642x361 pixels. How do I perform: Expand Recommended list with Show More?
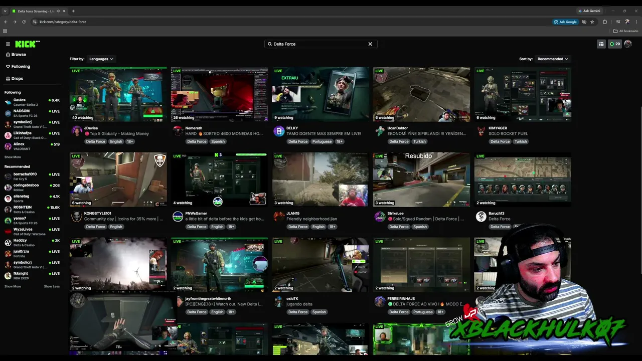click(x=13, y=287)
